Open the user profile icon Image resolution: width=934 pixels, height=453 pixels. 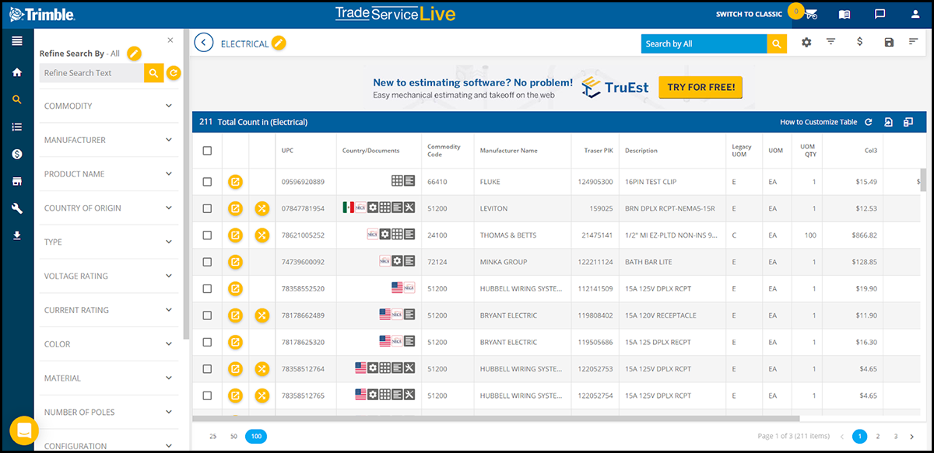(x=915, y=14)
